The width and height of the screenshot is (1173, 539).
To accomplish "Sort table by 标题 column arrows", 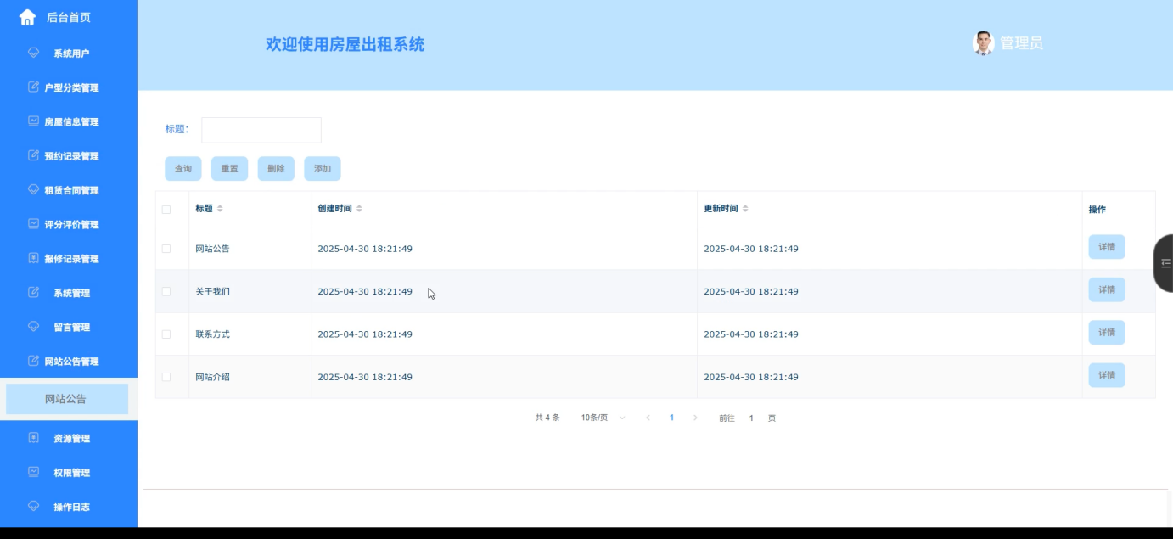I will coord(220,209).
